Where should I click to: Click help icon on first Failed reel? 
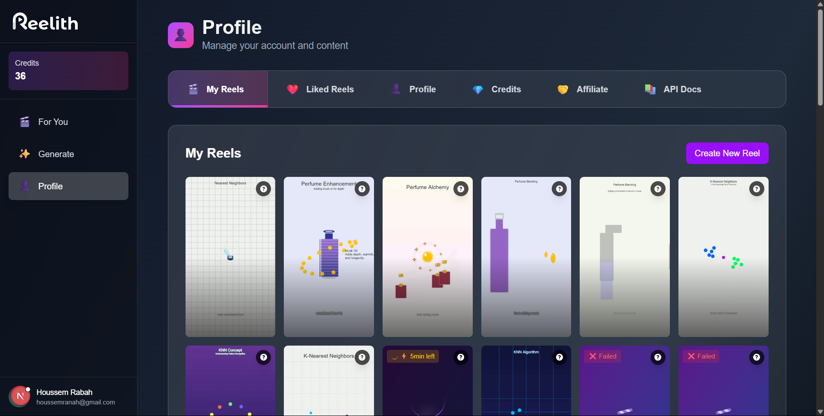tap(658, 357)
